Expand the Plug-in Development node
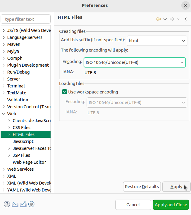 point(4,65)
